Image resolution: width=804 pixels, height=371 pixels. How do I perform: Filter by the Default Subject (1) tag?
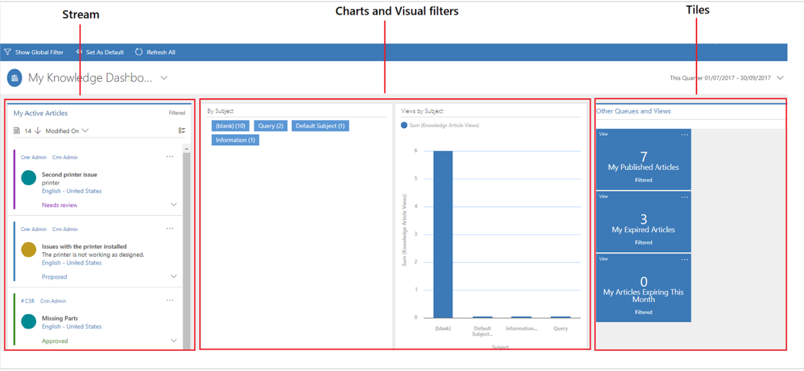coord(320,126)
